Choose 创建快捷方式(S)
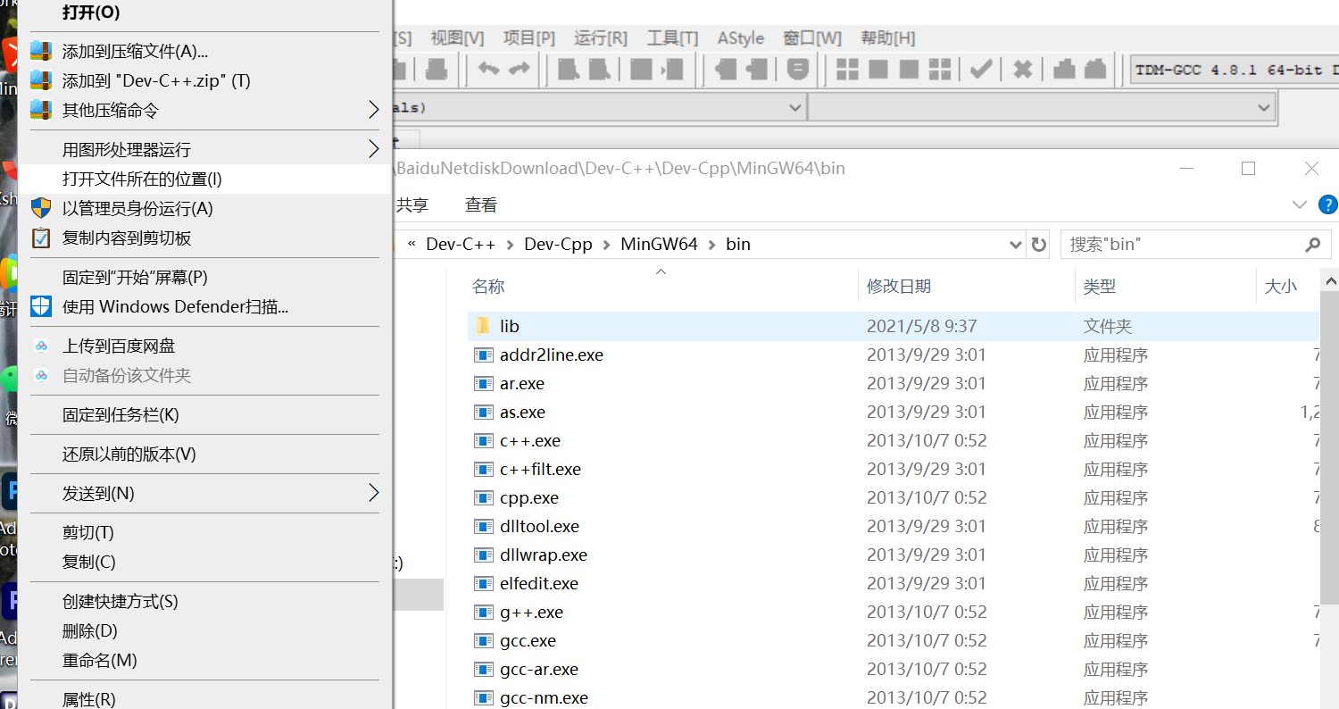 pos(204,601)
